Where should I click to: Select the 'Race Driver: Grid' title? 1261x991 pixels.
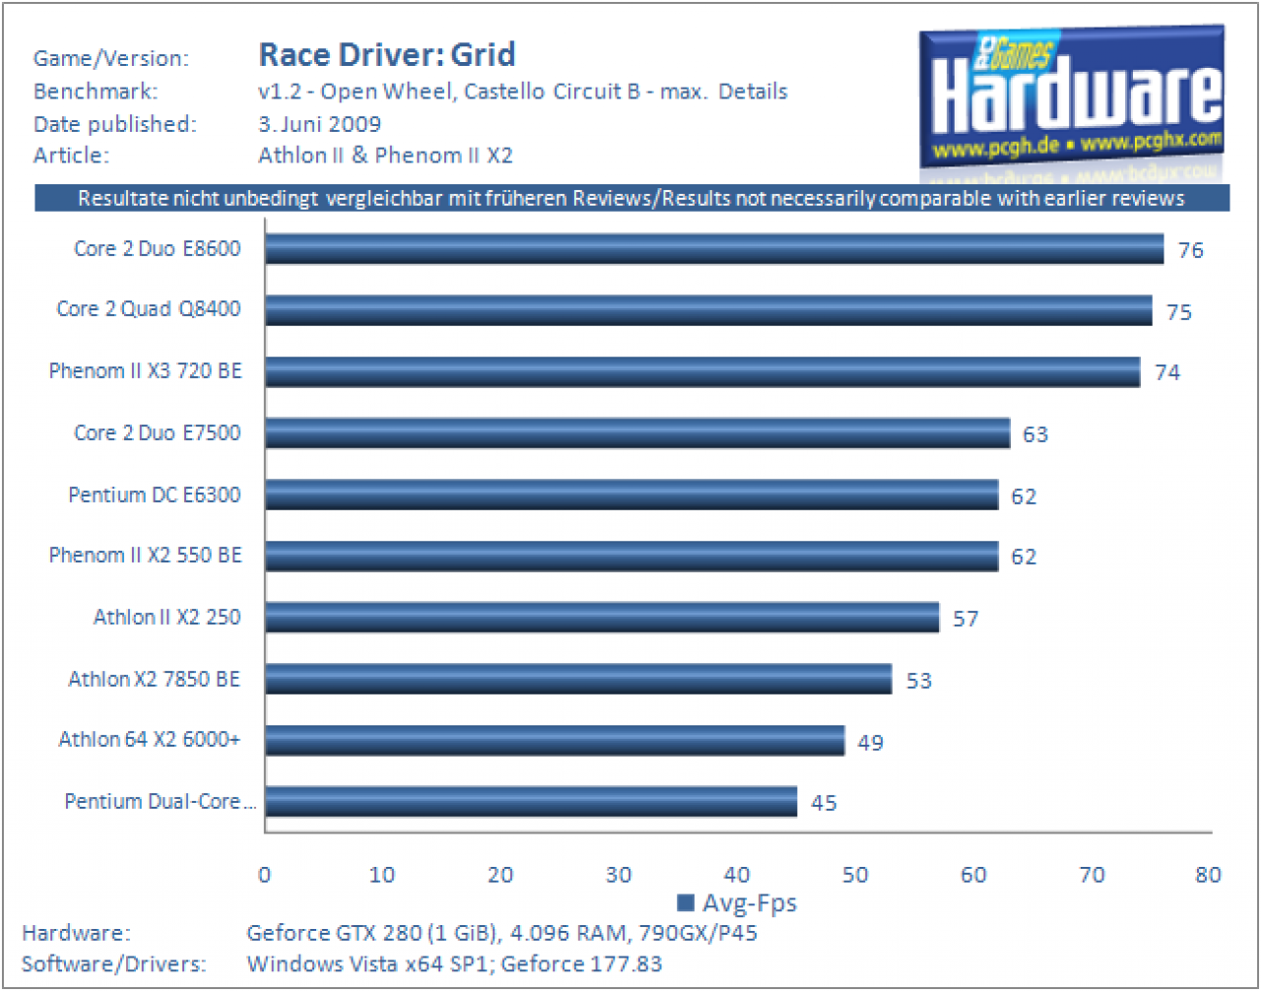click(387, 54)
